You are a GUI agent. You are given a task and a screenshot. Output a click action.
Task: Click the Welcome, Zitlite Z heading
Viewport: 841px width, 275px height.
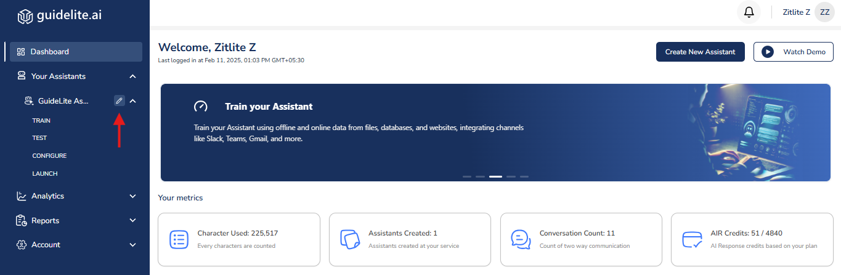tap(207, 47)
